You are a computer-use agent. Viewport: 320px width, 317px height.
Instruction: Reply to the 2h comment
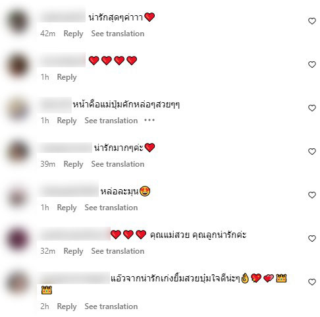[67, 306]
